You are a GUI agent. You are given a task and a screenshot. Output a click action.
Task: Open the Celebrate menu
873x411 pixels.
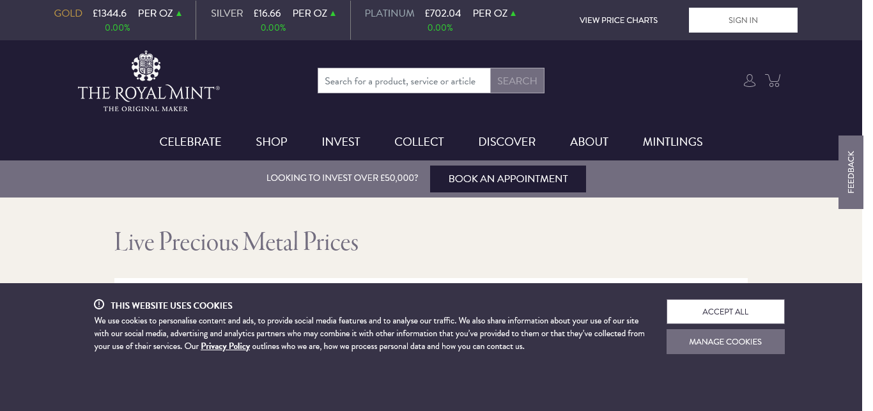coord(190,142)
